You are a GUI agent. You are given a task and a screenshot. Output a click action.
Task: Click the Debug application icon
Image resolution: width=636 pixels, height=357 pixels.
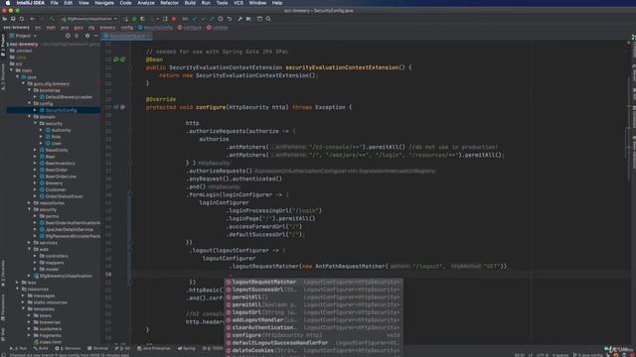[134, 19]
